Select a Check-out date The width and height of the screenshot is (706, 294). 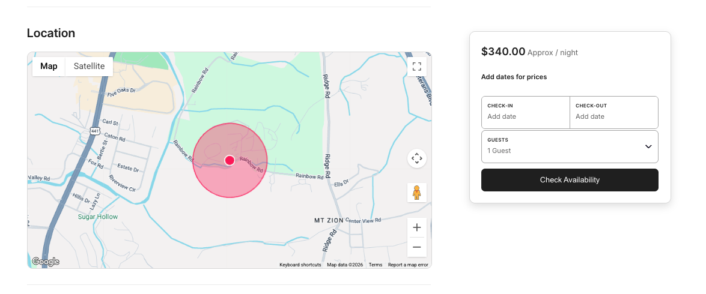pyautogui.click(x=613, y=112)
